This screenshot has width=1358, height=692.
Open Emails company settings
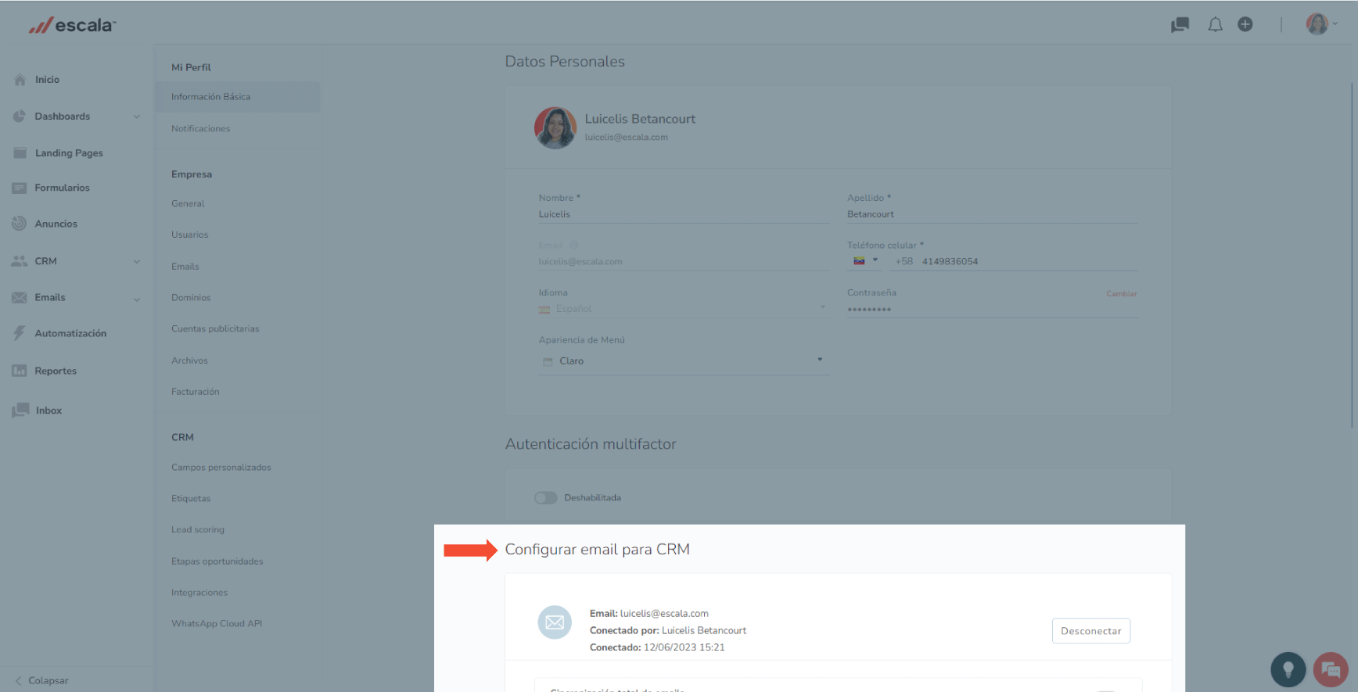tap(185, 267)
